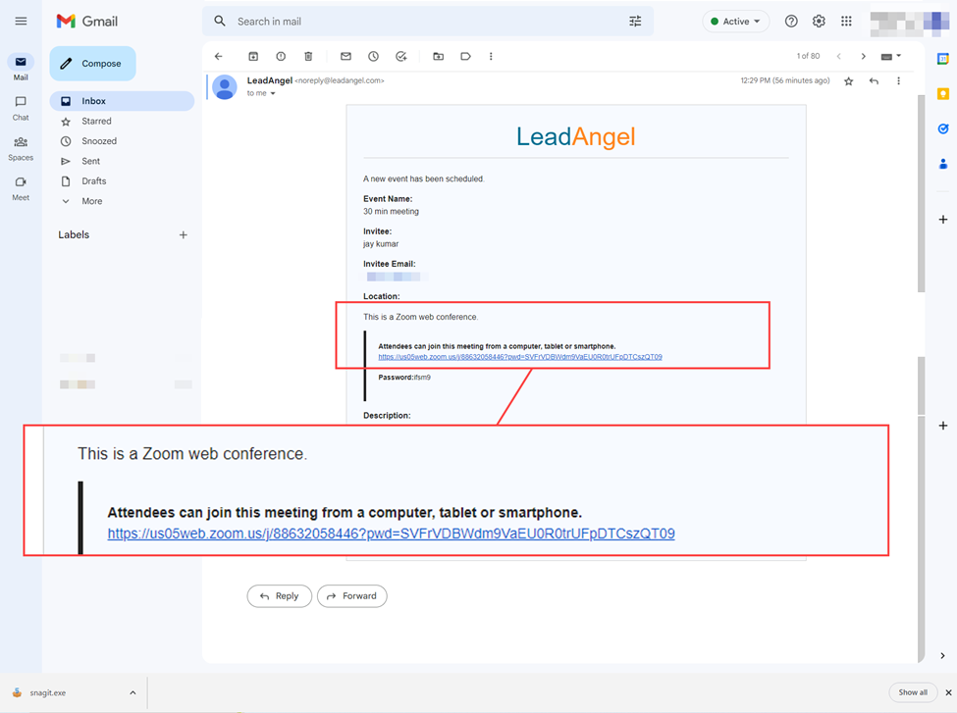
Task: Go to the newer email arrow
Action: [839, 56]
